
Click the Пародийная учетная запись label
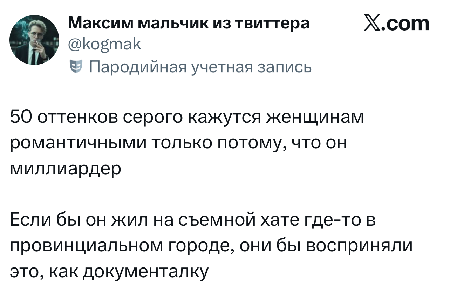[x=200, y=66]
